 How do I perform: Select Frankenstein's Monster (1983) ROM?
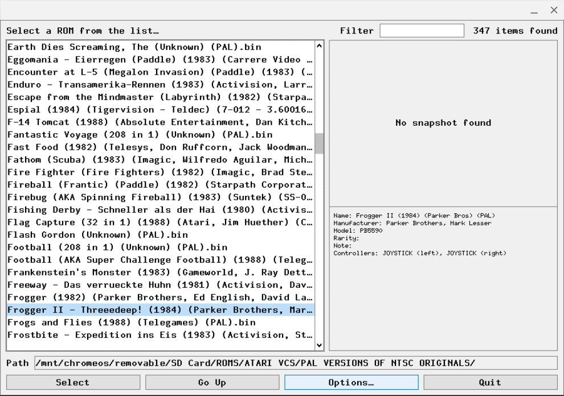[161, 273]
